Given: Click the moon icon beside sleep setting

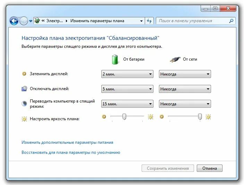Looking at the screenshot, I should [24, 104].
